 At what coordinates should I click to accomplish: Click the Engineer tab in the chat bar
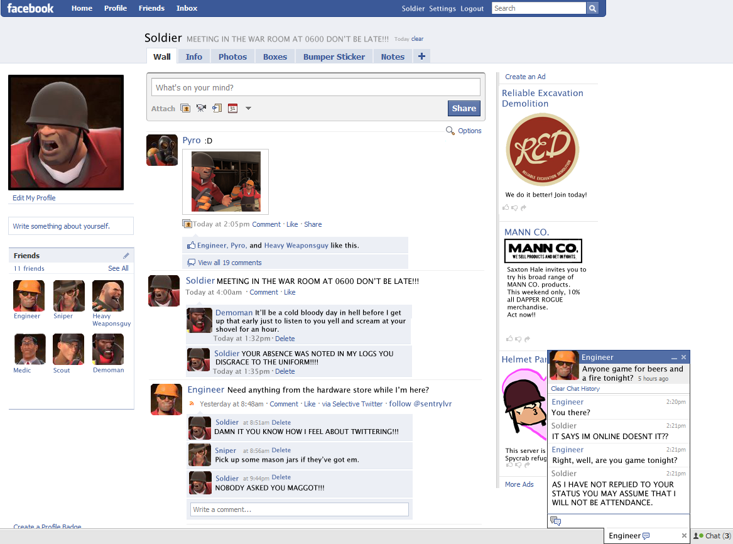pos(628,536)
